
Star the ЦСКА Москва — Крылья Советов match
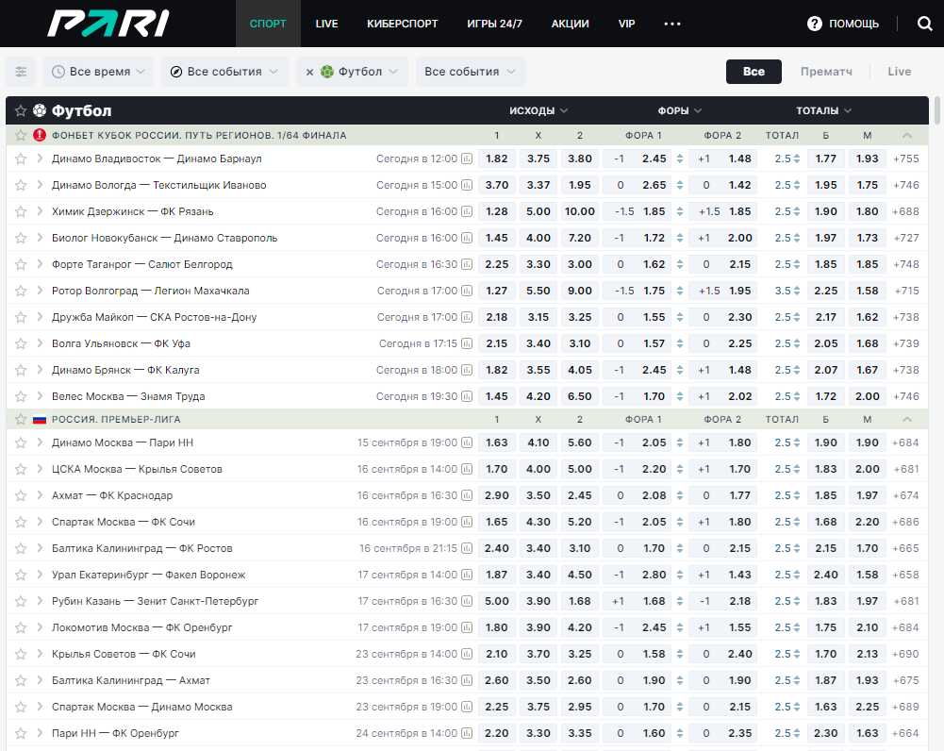tap(21, 469)
